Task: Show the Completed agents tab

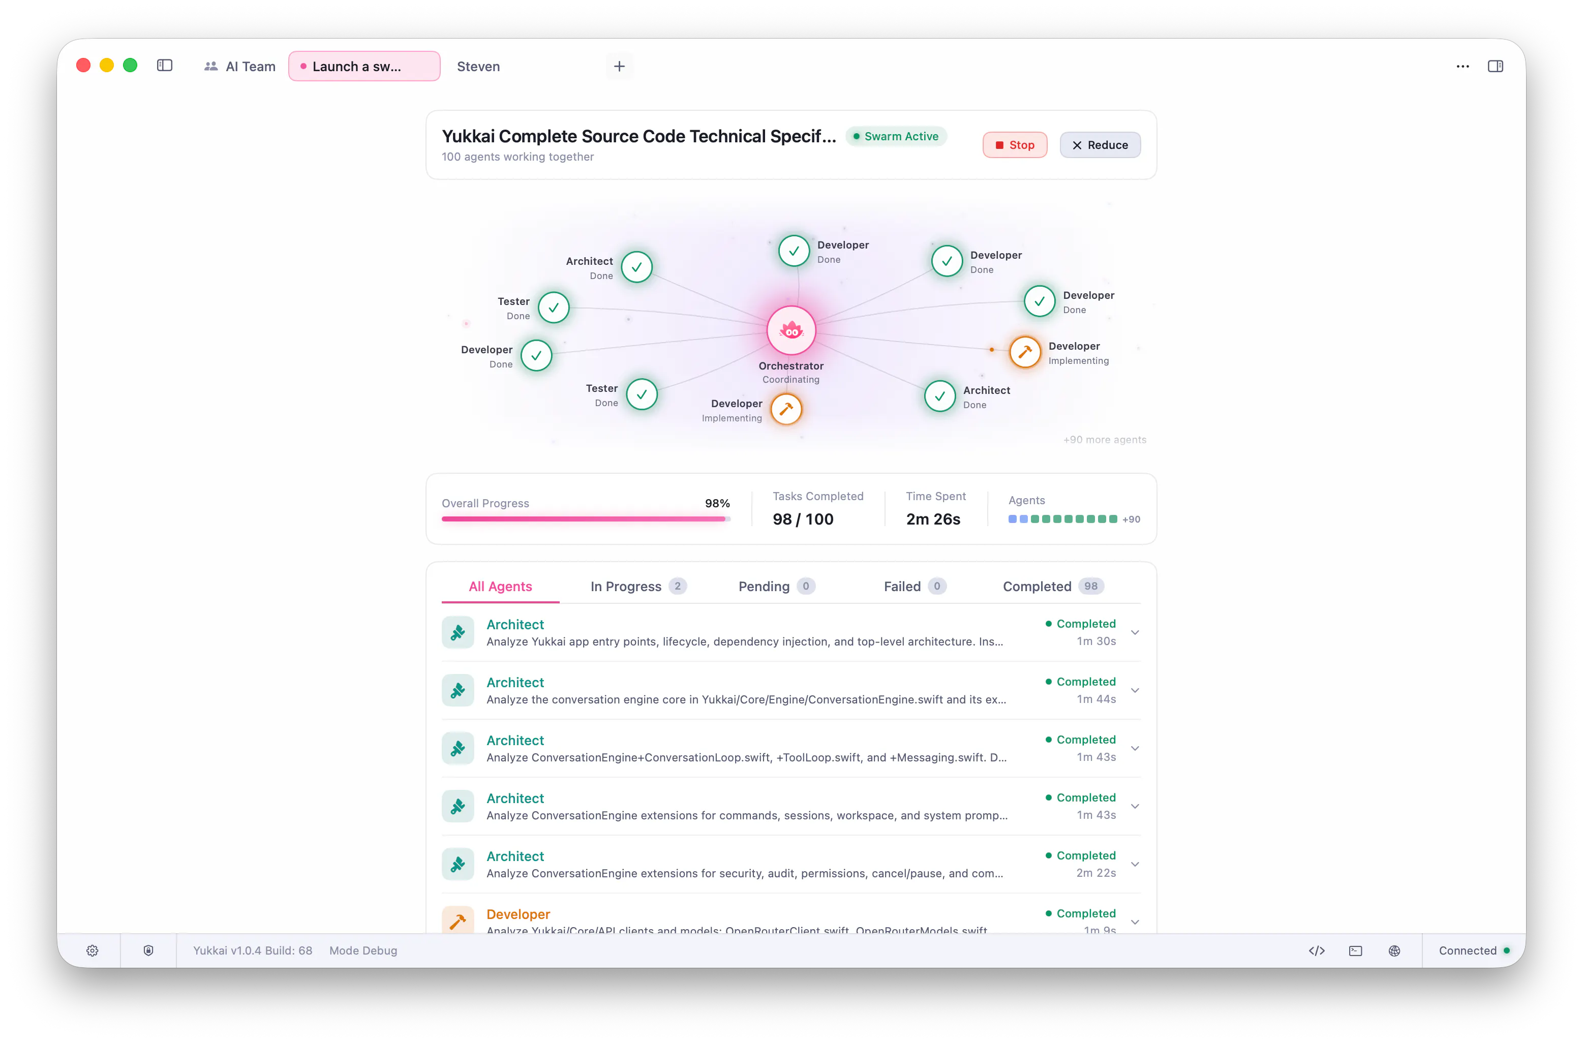Action: (x=1053, y=586)
